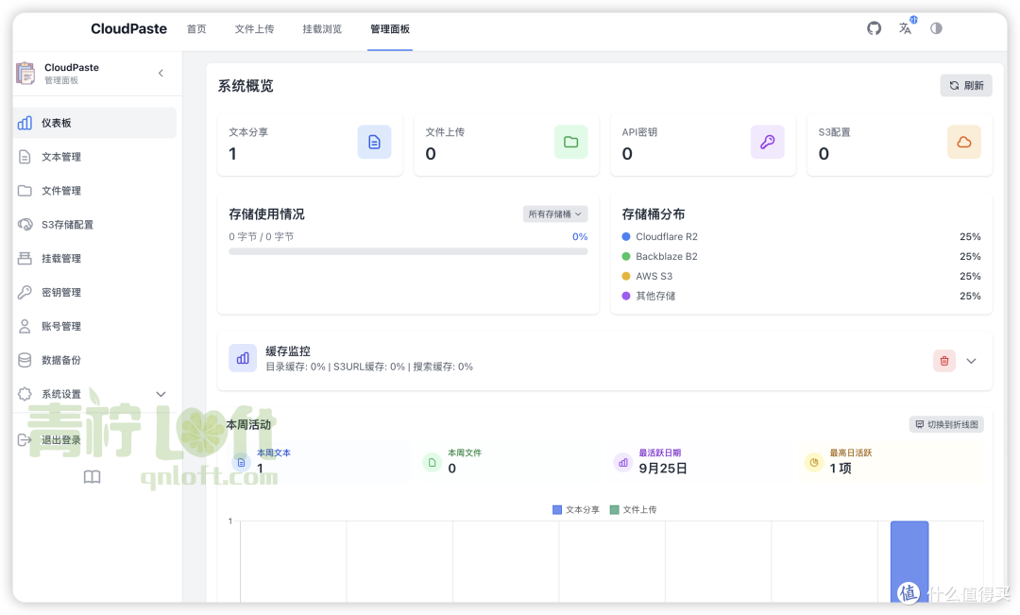Open the documentation book icon below sidebar
This screenshot has width=1020, height=615.
92,477
